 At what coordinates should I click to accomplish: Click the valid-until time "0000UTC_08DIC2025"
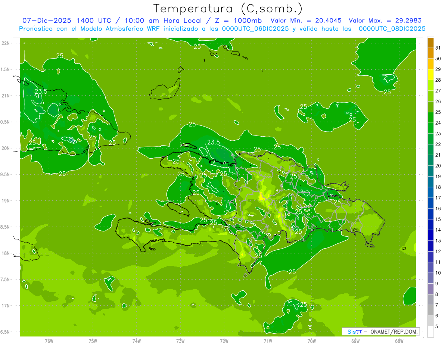click(392, 29)
